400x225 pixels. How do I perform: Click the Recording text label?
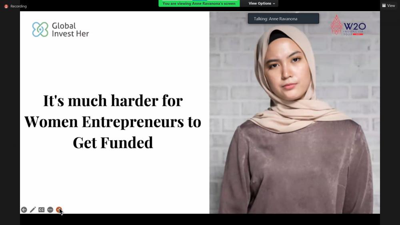point(18,6)
